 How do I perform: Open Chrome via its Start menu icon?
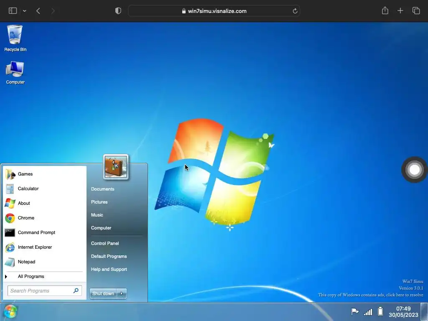click(x=10, y=218)
